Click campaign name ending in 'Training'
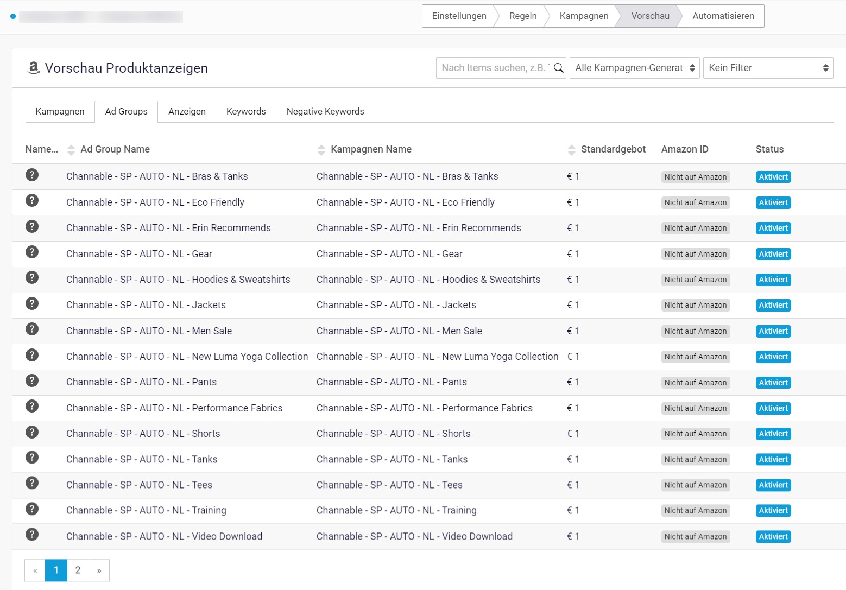This screenshot has width=846, height=590. pos(396,510)
